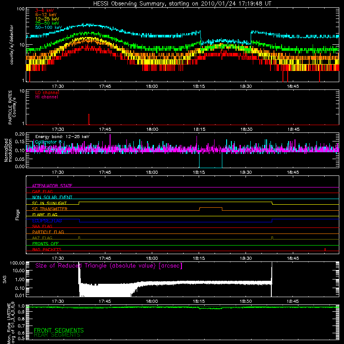344x344 pixels.
Task: Click the SC TRANSMITTER flag label
Action: coord(50,209)
